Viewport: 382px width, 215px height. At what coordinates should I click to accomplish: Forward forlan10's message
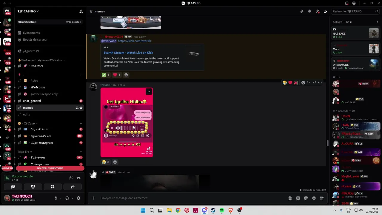point(314,83)
